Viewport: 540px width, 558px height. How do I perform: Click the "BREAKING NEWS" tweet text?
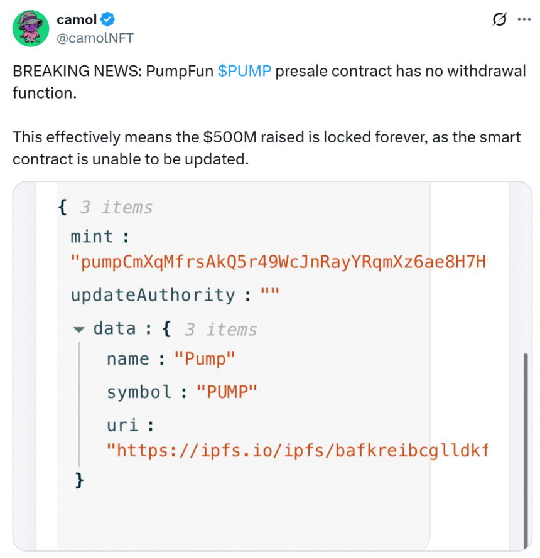75,71
